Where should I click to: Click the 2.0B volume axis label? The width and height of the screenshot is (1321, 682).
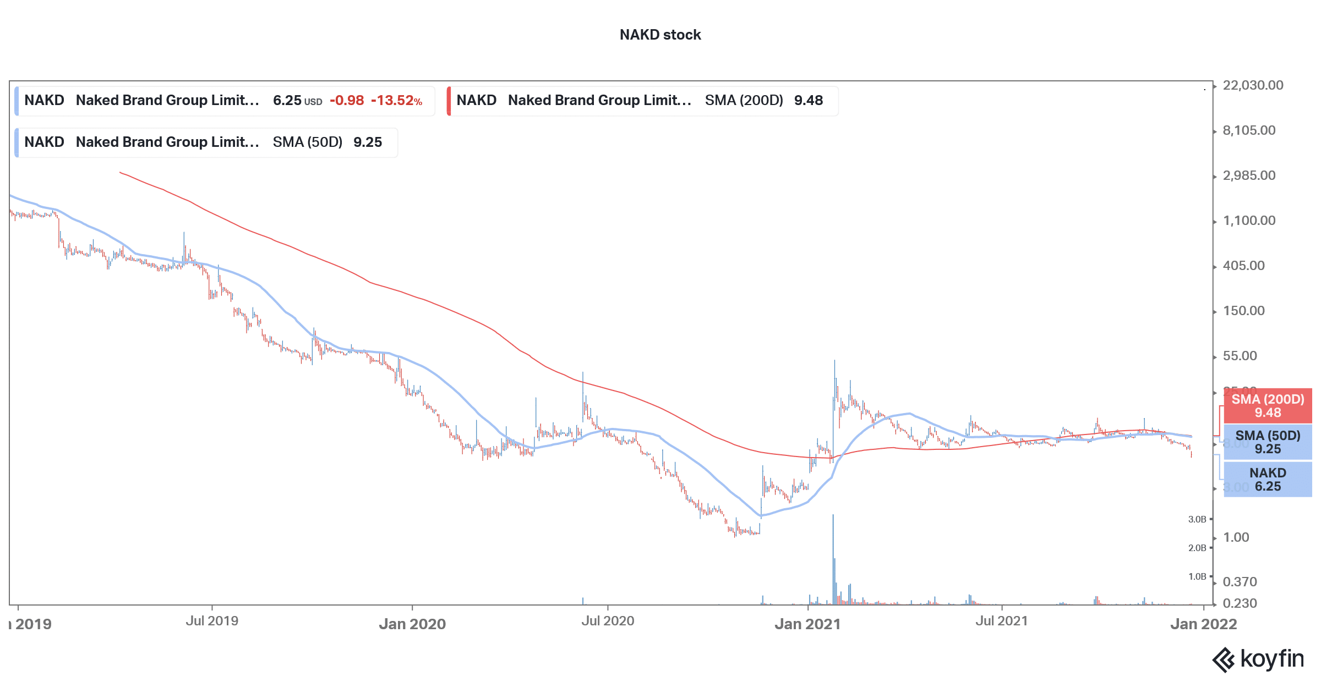pyautogui.click(x=1197, y=548)
